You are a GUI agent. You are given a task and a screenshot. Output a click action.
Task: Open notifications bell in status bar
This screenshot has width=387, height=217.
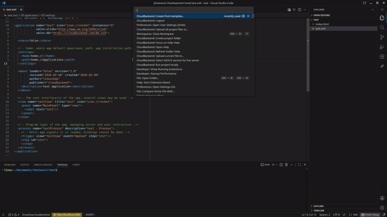(x=384, y=215)
